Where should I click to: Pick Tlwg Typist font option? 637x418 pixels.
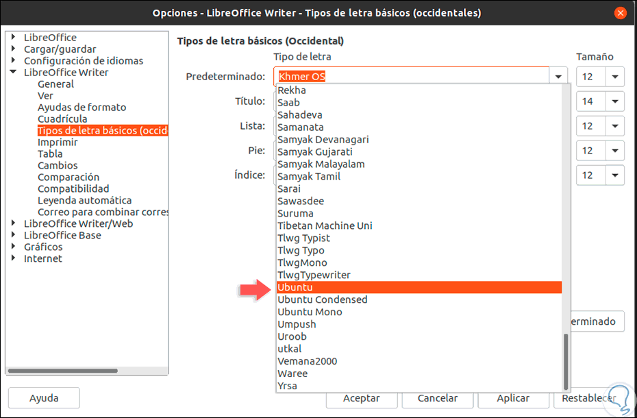point(303,238)
